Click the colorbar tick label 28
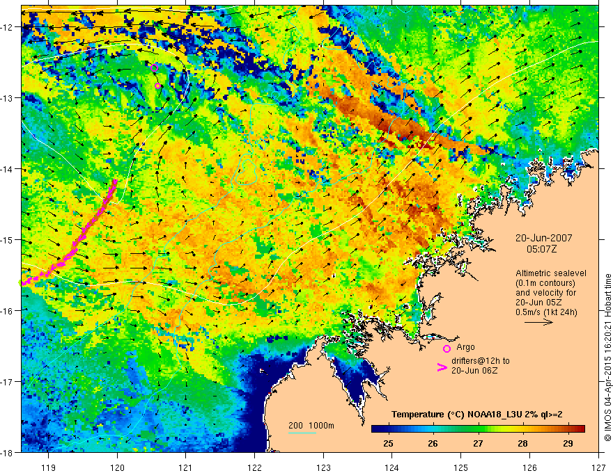 click(x=522, y=444)
